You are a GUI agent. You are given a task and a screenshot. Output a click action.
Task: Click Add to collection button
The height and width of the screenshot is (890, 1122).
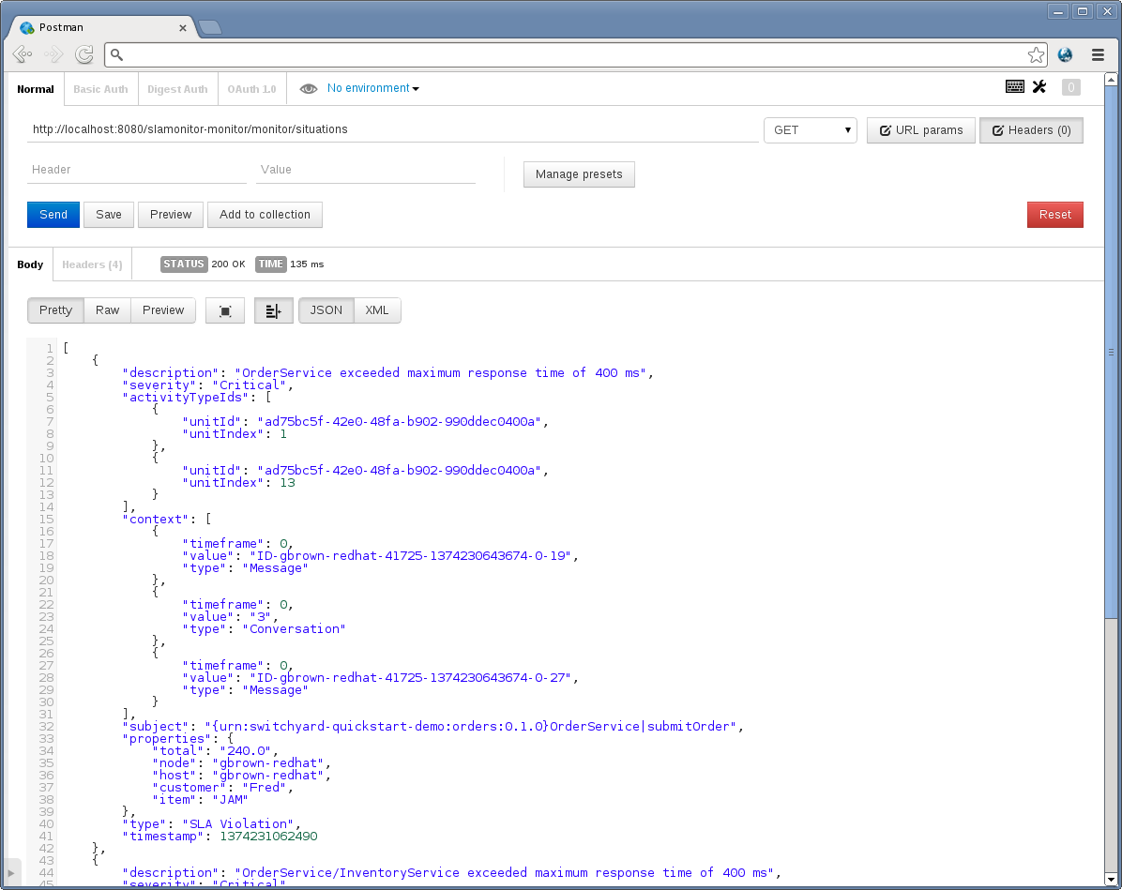point(265,215)
